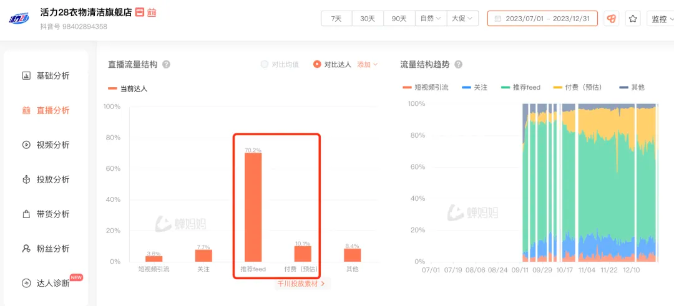Open help tooltip for 流量结构趋势
Image resolution: width=674 pixels, height=306 pixels.
458,64
